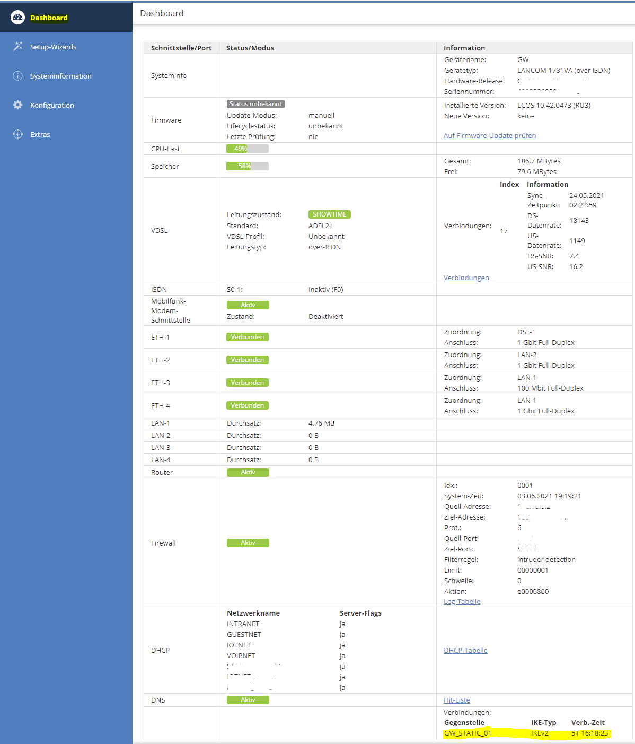Click the VOIPNET network name
This screenshot has height=744, width=635.
pos(241,656)
